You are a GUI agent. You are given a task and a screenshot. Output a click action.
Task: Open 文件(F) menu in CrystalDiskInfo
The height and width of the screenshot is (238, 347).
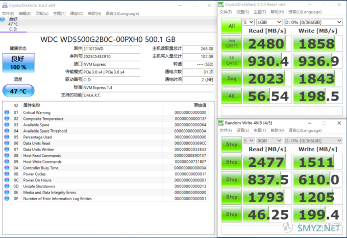(x=8, y=13)
